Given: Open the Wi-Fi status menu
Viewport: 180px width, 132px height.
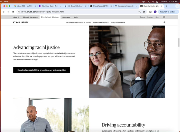Looking at the screenshot, I should click(143, 1).
